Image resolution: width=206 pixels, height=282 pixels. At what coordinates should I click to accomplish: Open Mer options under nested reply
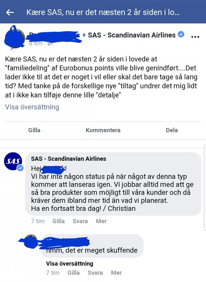116,273
